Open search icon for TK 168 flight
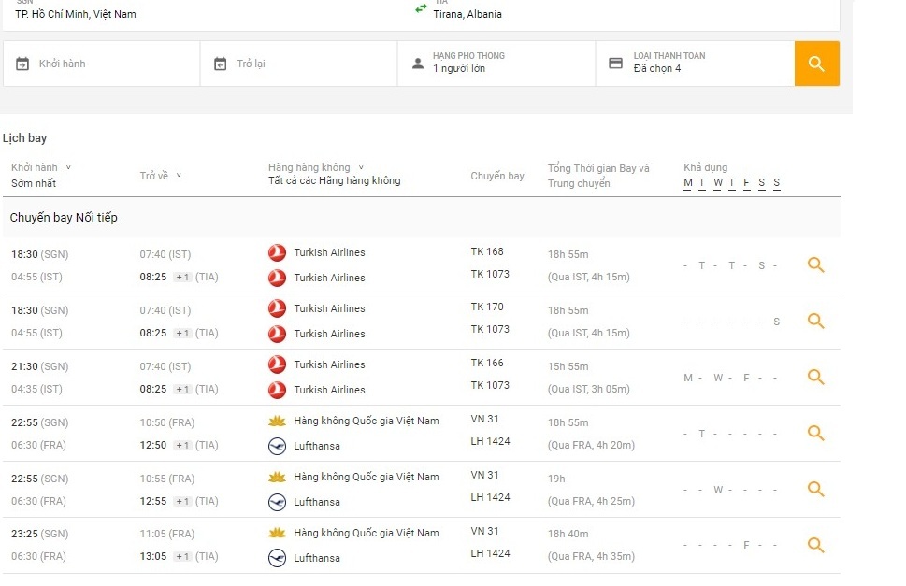 click(x=815, y=265)
